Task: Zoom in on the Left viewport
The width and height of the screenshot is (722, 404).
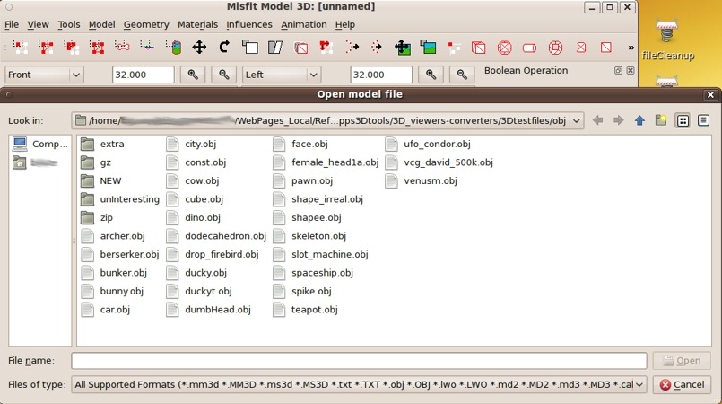Action: [x=431, y=75]
